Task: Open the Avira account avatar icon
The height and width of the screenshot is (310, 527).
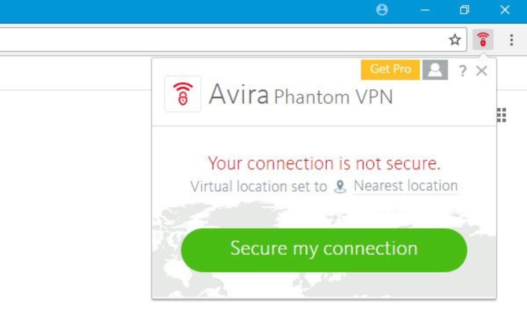Action: click(x=435, y=70)
